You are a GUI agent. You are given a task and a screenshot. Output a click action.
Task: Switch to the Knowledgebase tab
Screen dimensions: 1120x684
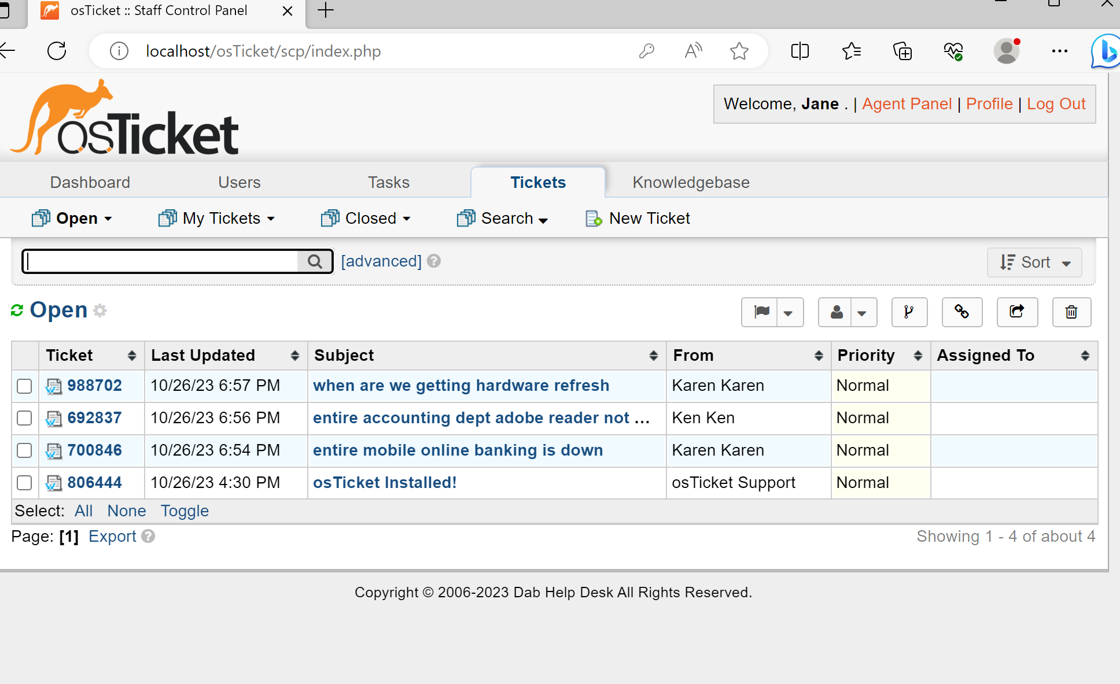pyautogui.click(x=691, y=182)
